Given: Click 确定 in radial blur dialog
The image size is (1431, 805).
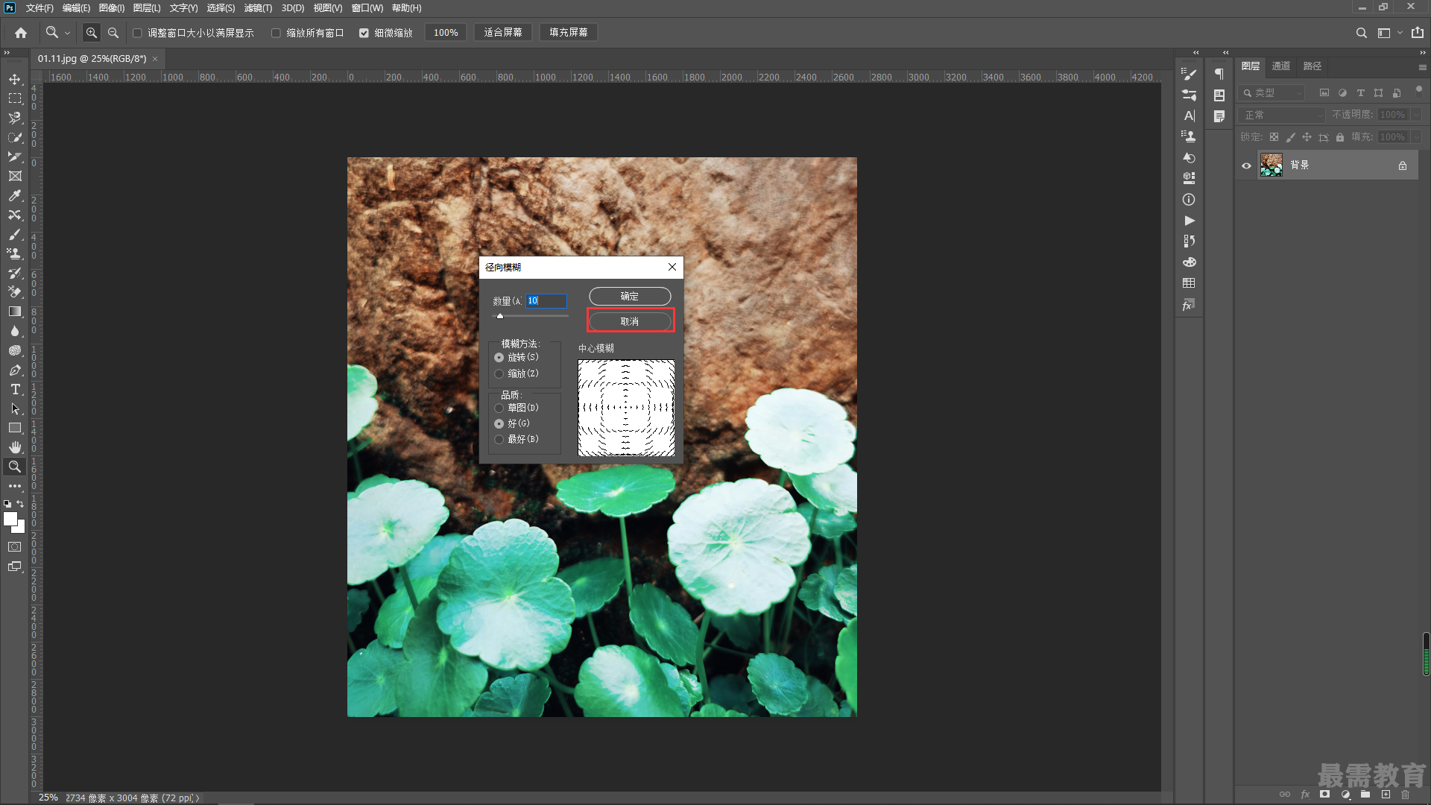Looking at the screenshot, I should pyautogui.click(x=630, y=297).
